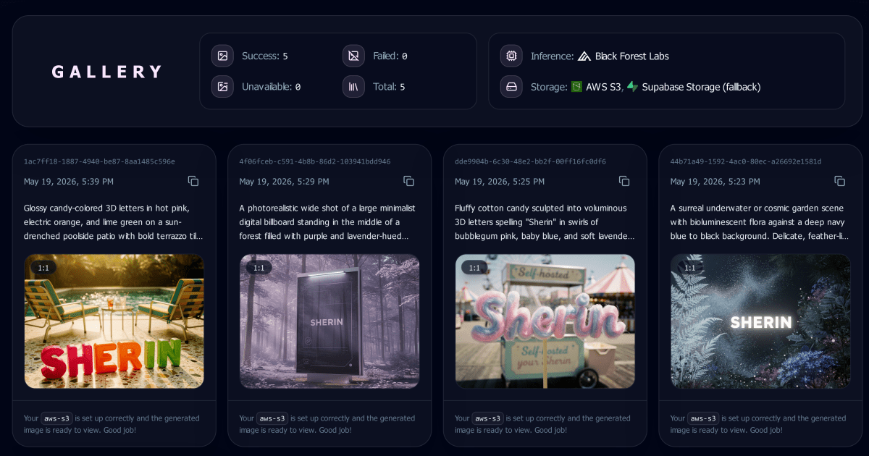Screen dimensions: 869x456
Task: Open the bioluminescent garden SHERIN image
Action: 760,321
